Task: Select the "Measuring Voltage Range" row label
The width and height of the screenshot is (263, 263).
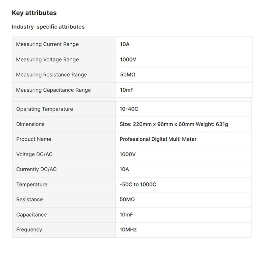Action: 47,60
